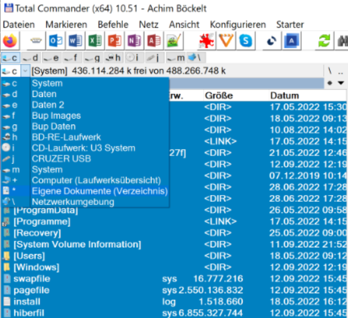Choose Eigene Dokumente (Verzeichnis) entry
The image size is (348, 318).
[x=85, y=191]
